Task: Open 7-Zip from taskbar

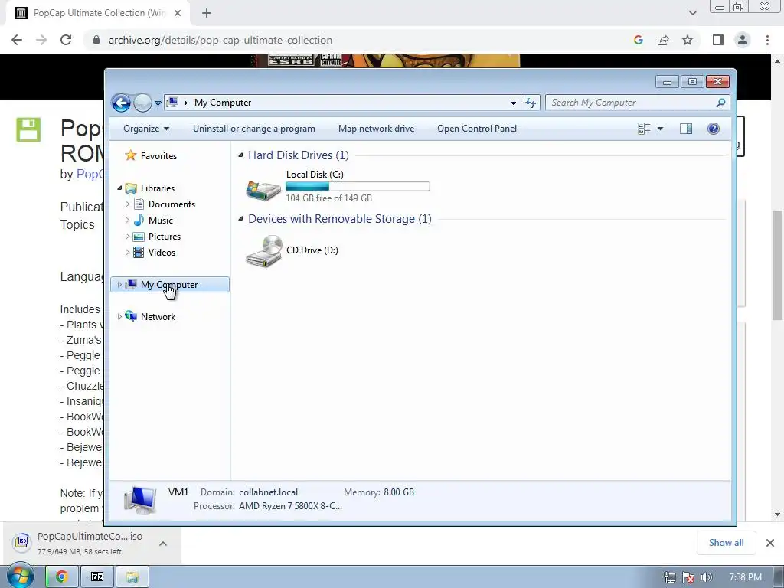Action: (x=97, y=577)
